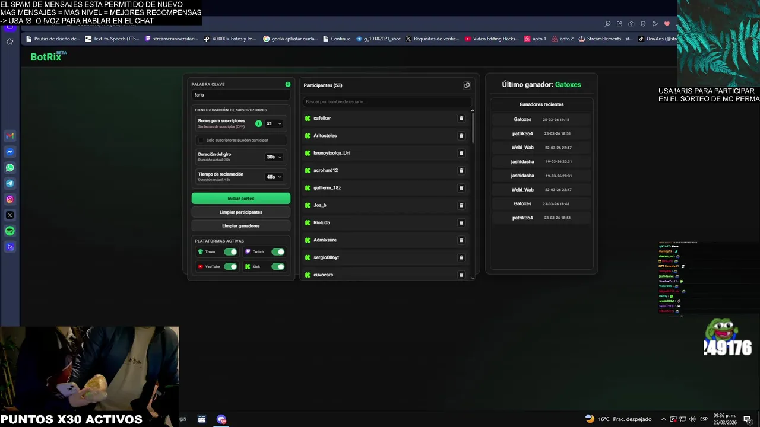Open the subscriber bonus x1 dropdown
Viewport: 760px width, 427px height.
(274, 123)
